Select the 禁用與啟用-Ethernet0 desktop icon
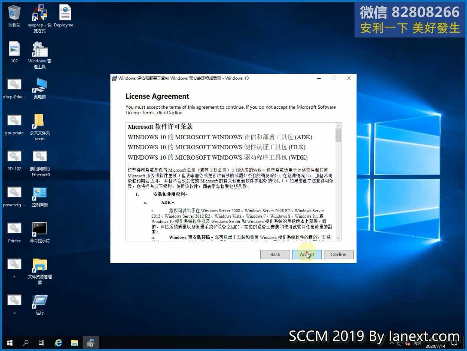This screenshot has height=351, width=467. [40, 163]
